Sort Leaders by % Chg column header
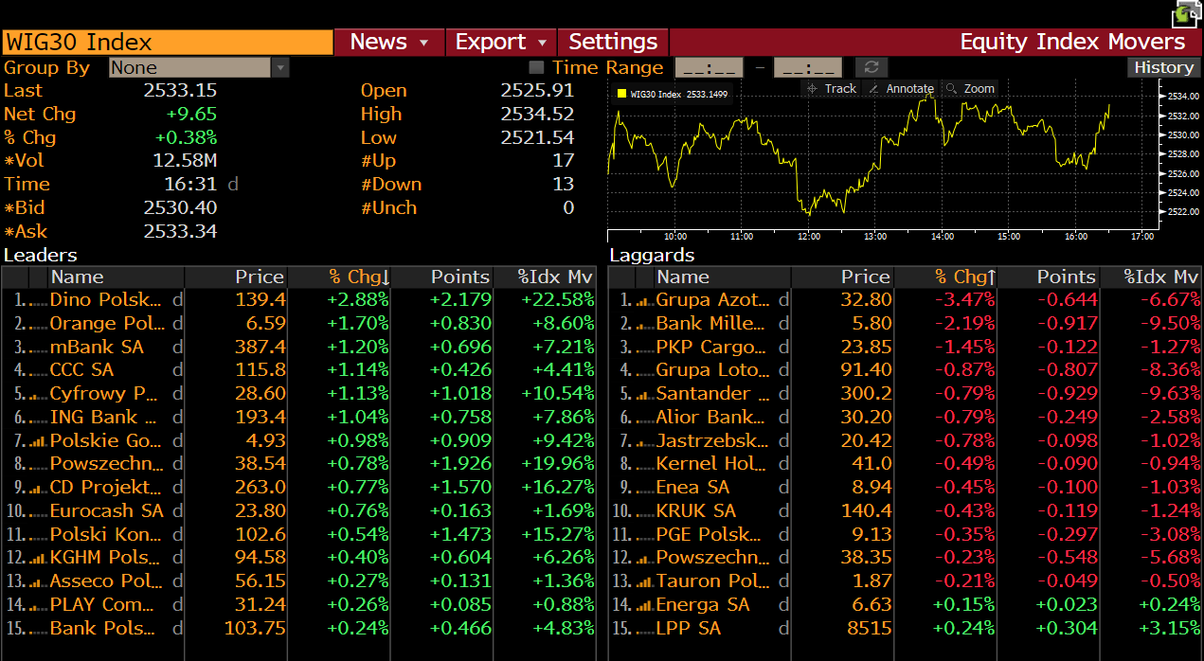 pyautogui.click(x=358, y=277)
